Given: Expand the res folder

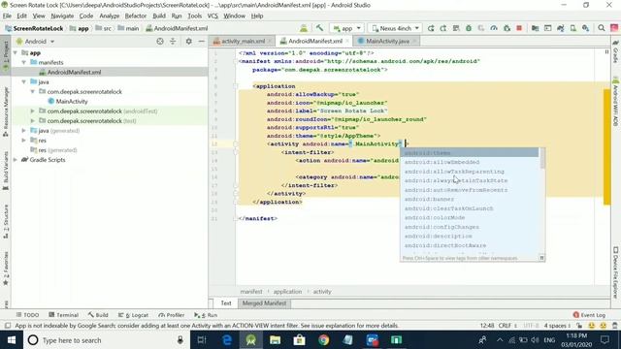Looking at the screenshot, I should 24,141.
